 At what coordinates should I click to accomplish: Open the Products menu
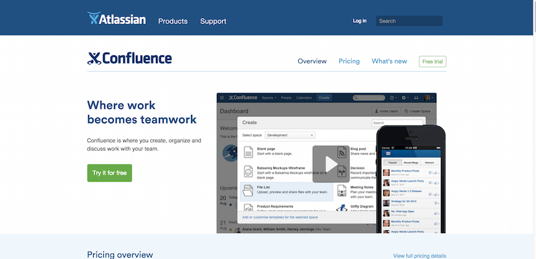[x=173, y=21]
